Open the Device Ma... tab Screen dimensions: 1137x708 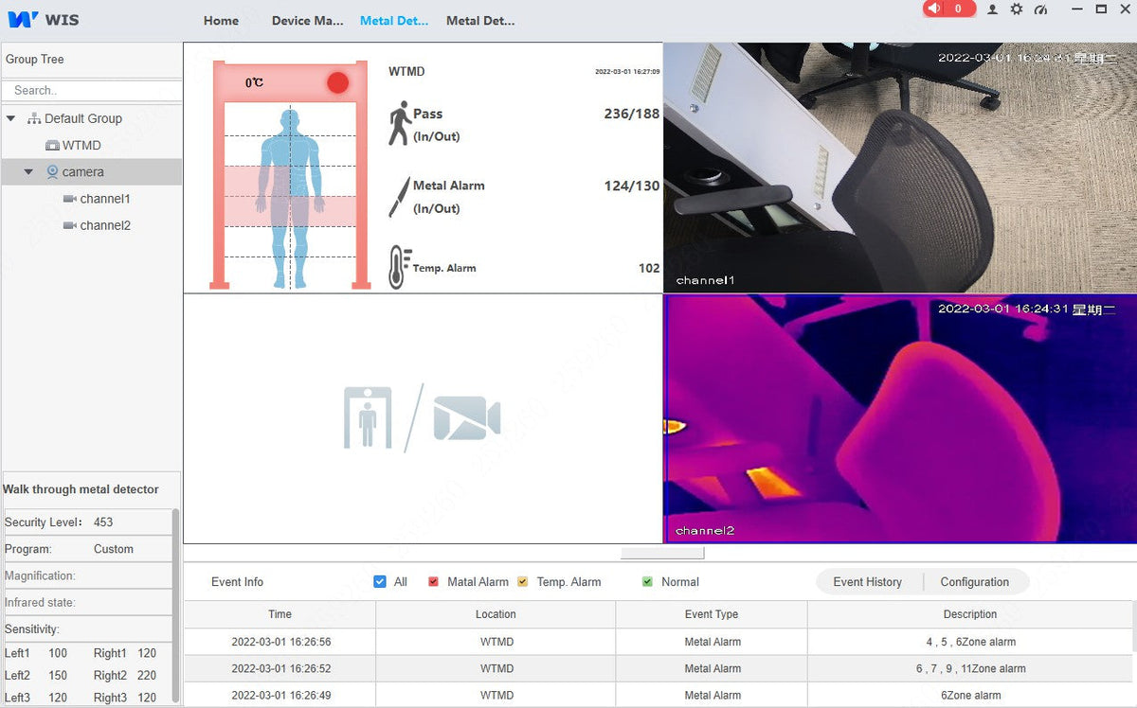coord(308,21)
